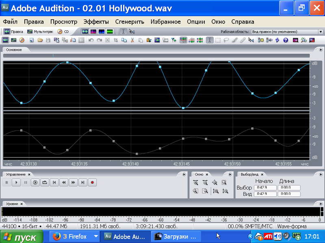Viewport: 325px width, 243px height.
Task: Switch to Мультитрек view
Action: pyautogui.click(x=40, y=32)
